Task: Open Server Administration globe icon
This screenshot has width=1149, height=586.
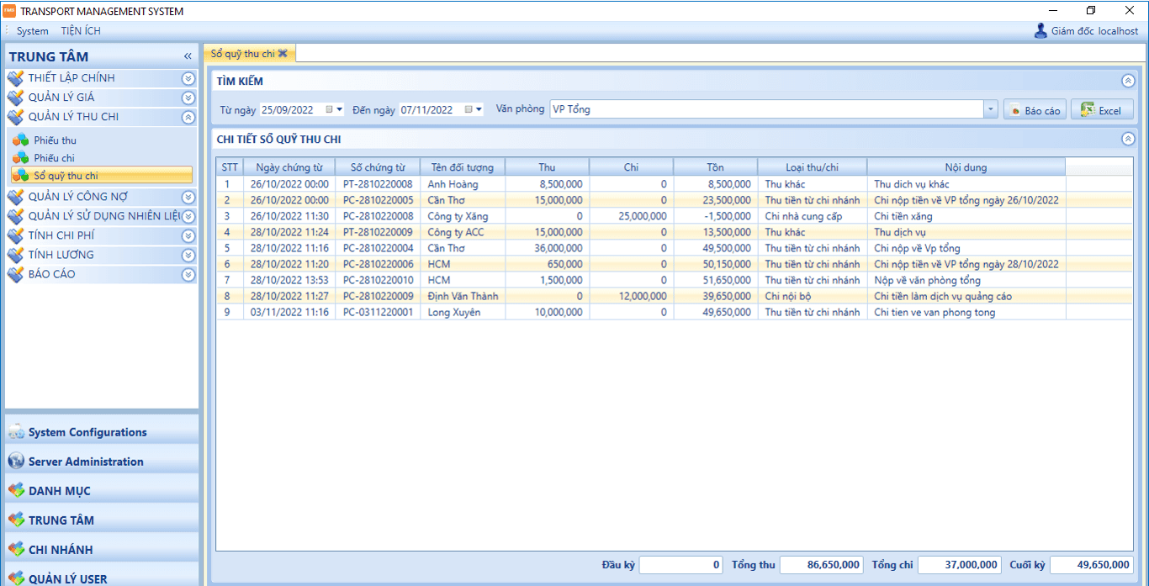Action: pyautogui.click(x=16, y=462)
